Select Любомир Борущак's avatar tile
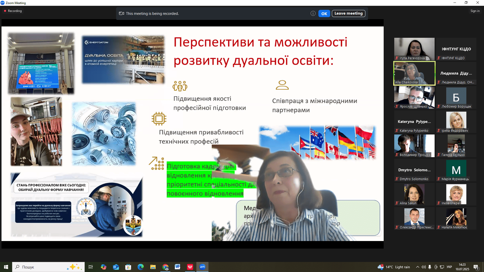Image resolution: width=484 pixels, height=272 pixels. pyautogui.click(x=456, y=97)
